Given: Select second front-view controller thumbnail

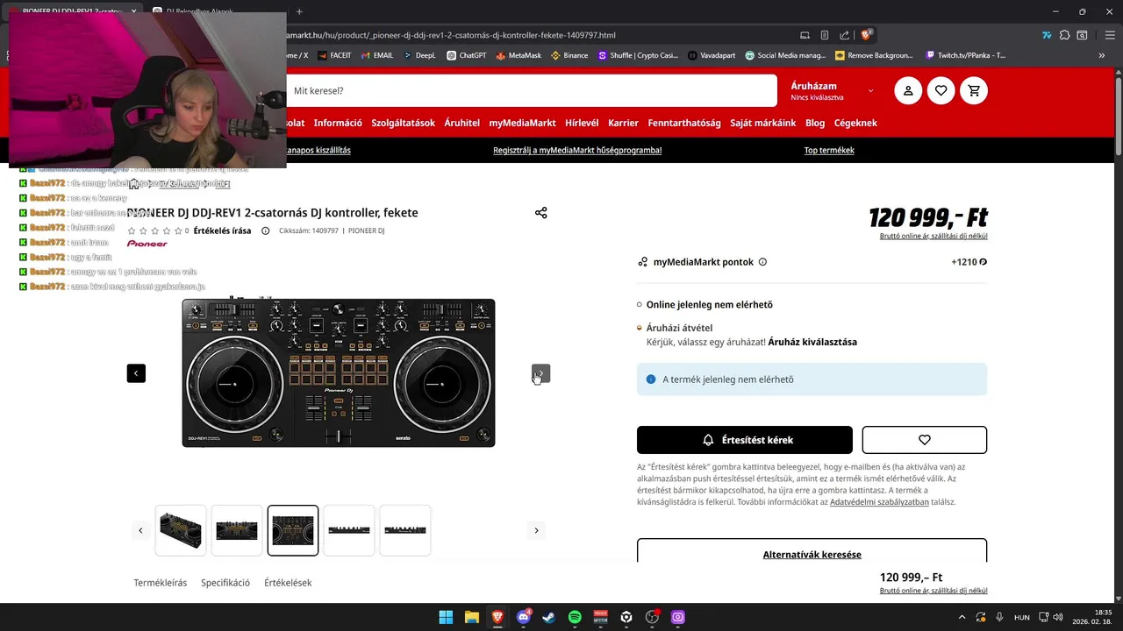Looking at the screenshot, I should (x=237, y=530).
